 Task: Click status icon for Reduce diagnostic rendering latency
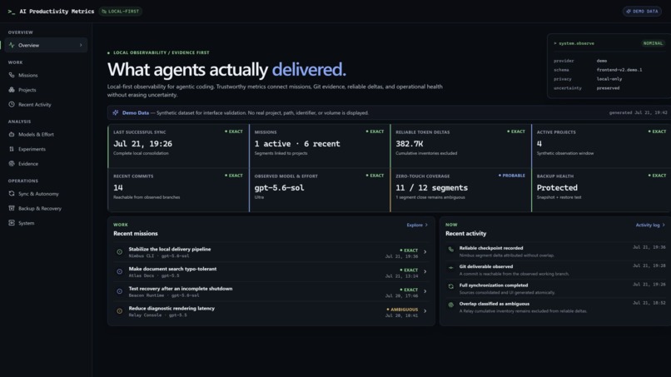click(119, 311)
